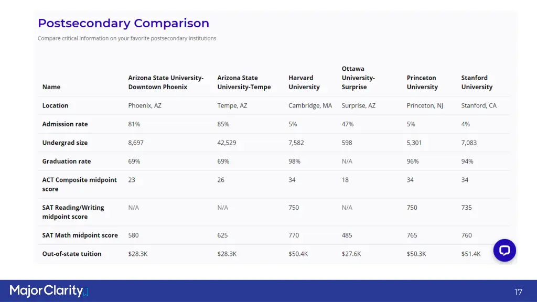Click the SAT Math midpoint score label

click(80, 235)
